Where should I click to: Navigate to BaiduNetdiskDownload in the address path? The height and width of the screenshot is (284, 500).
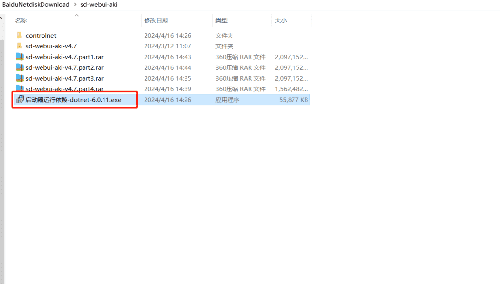click(x=36, y=5)
